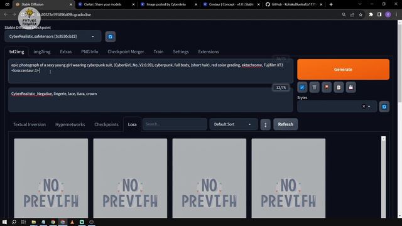Click in the positive prompt text box

(151, 71)
